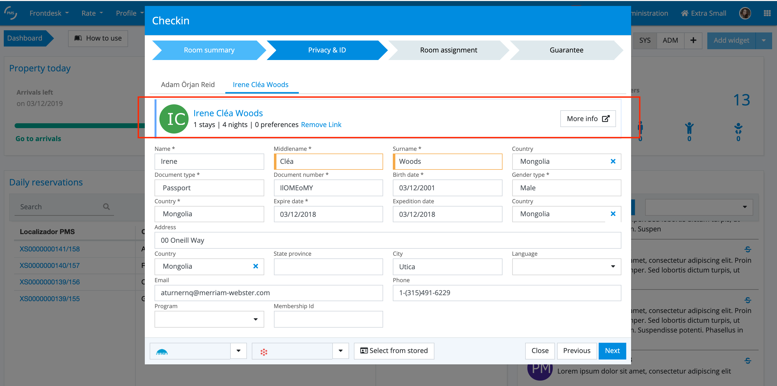Image resolution: width=777 pixels, height=386 pixels.
Task: Clear Mongolia in top Country field
Action: [x=613, y=161]
